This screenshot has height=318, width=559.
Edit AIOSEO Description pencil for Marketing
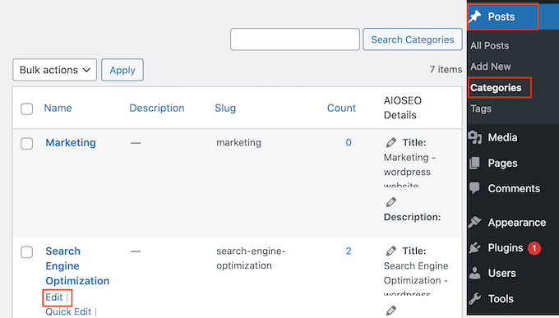click(391, 202)
